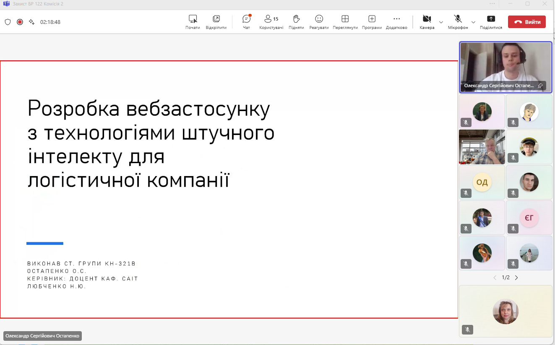Open the Переглянути view options
The height and width of the screenshot is (345, 555).
coord(345,22)
